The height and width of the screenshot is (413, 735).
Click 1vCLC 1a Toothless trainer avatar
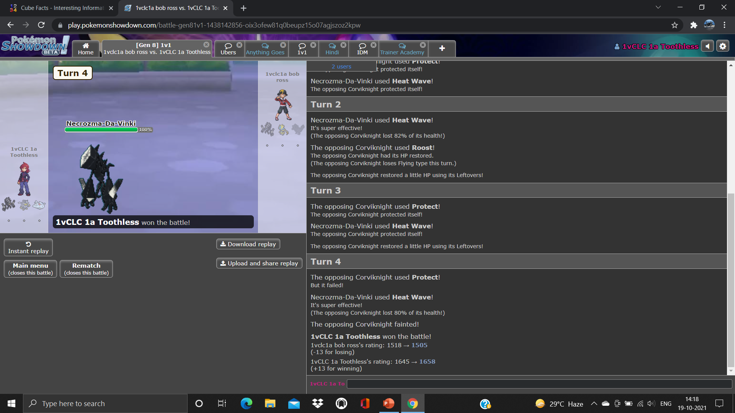coord(24,179)
